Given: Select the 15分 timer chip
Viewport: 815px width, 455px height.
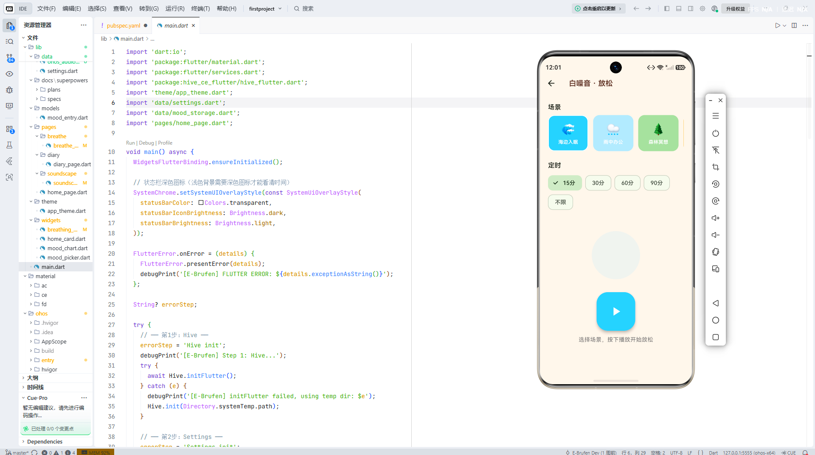Looking at the screenshot, I should 564,183.
